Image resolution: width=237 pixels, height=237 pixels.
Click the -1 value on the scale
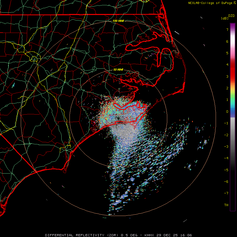tap(226, 123)
